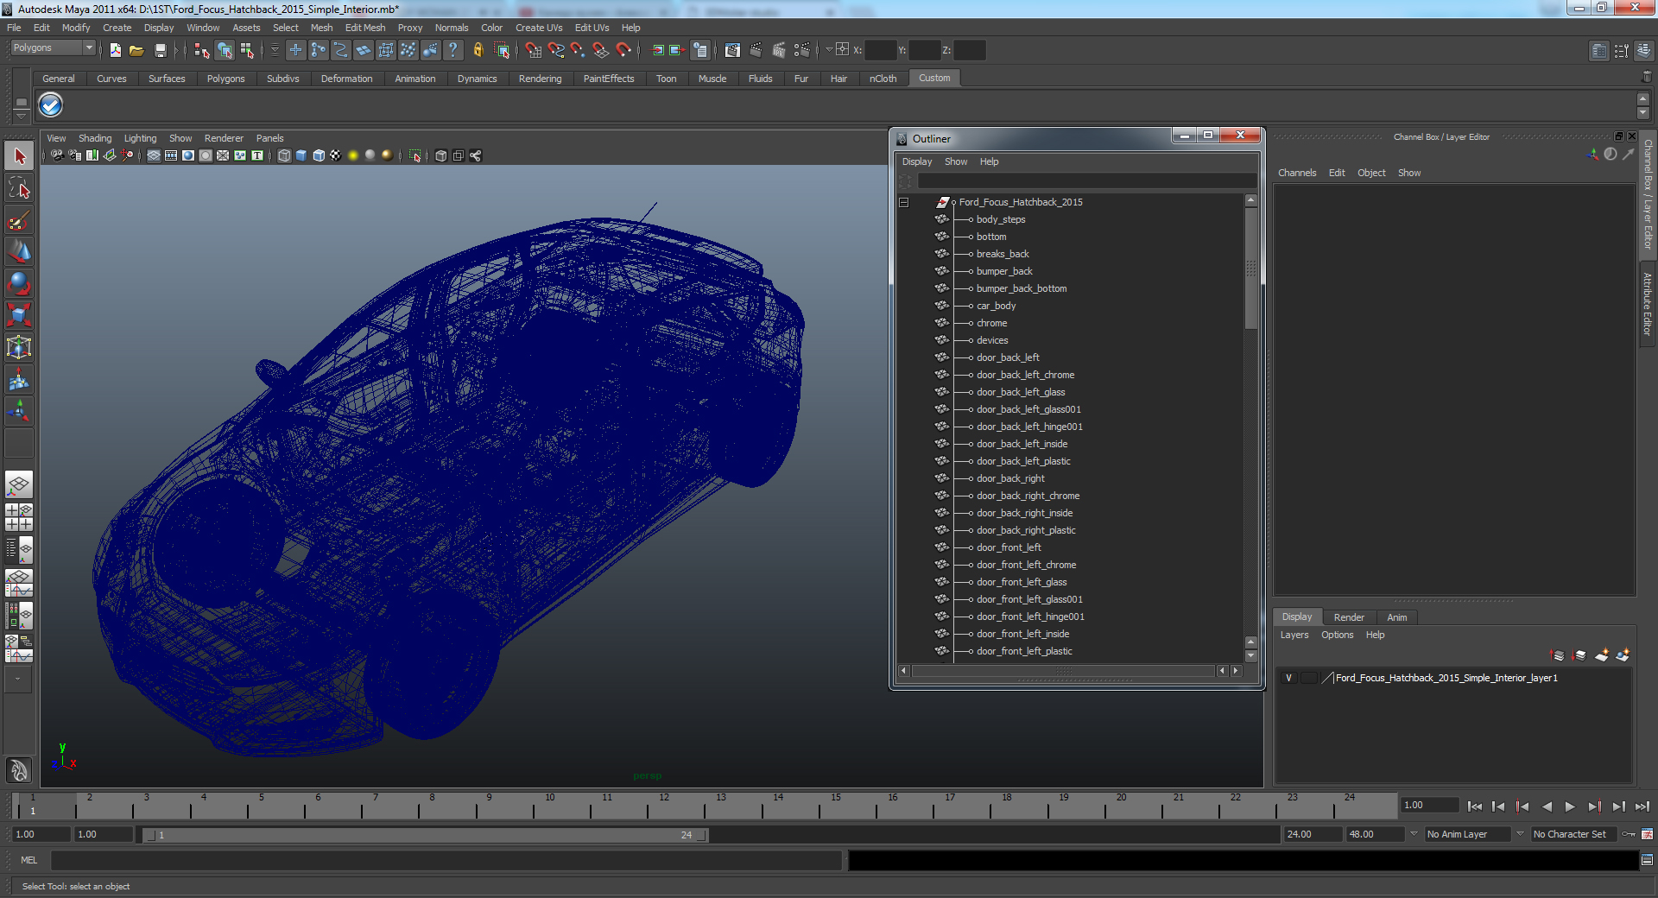Click the Save Scene disk icon
The width and height of the screenshot is (1658, 898).
(x=160, y=50)
